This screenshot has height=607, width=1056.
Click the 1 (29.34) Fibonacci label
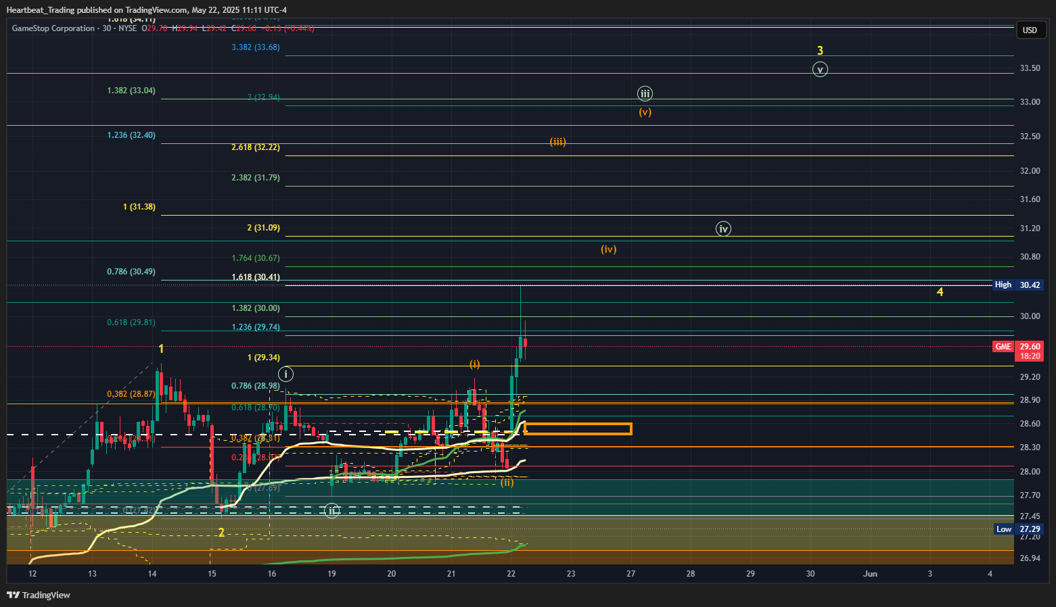264,358
